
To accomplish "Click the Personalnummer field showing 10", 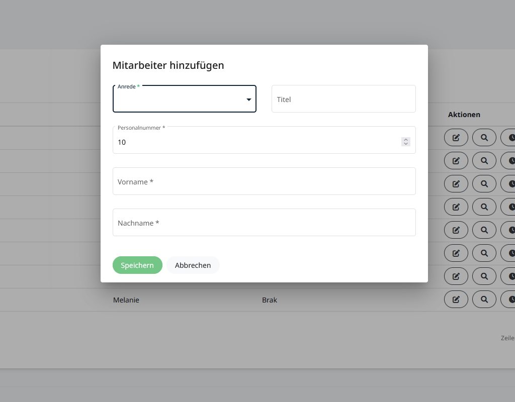I will 256,142.
